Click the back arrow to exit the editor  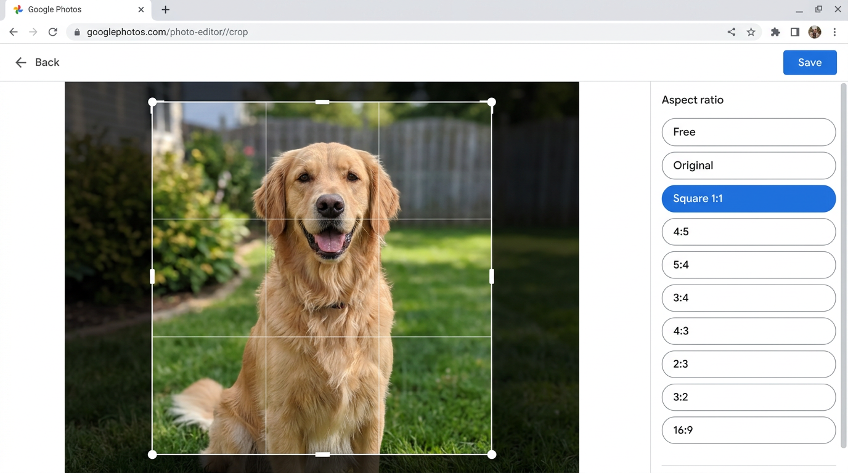(20, 62)
